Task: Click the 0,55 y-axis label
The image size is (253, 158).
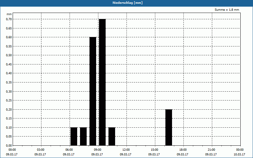Action: click(9, 46)
